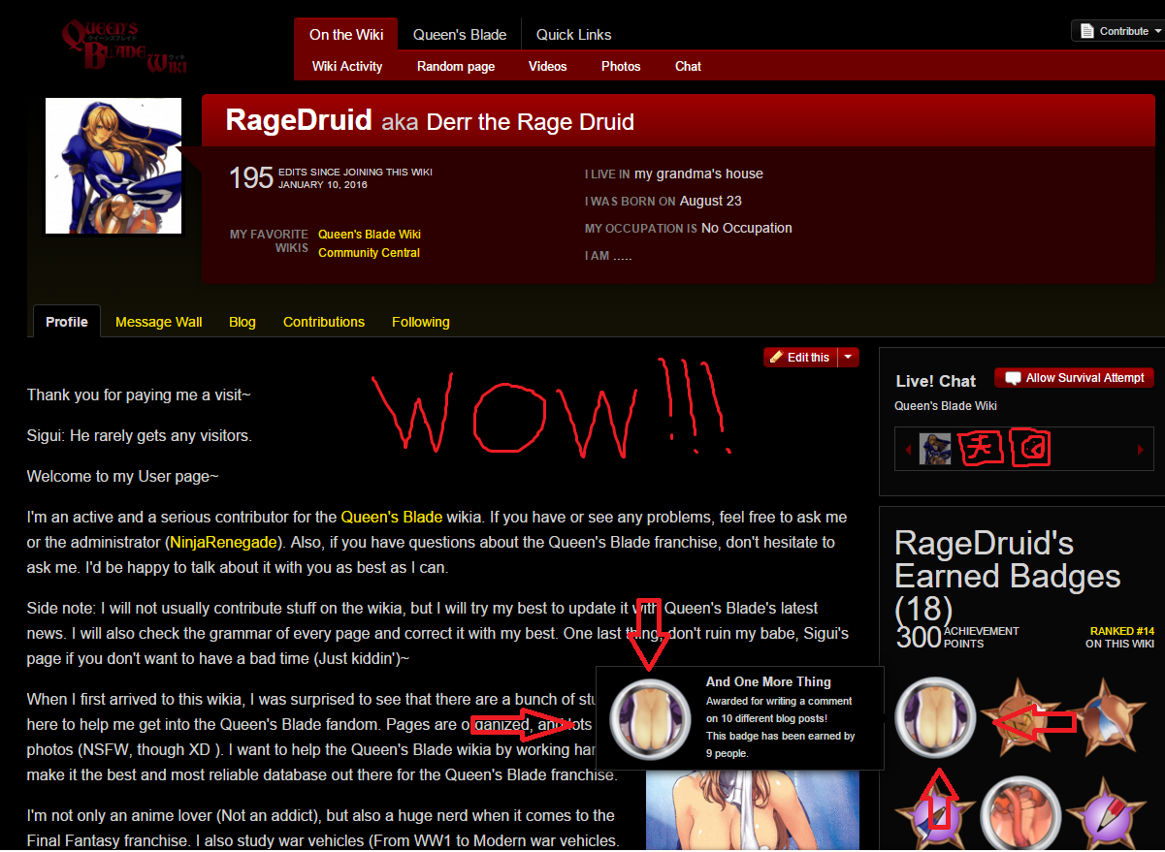Switch to the Blog tab
1165x852 pixels.
point(243,322)
